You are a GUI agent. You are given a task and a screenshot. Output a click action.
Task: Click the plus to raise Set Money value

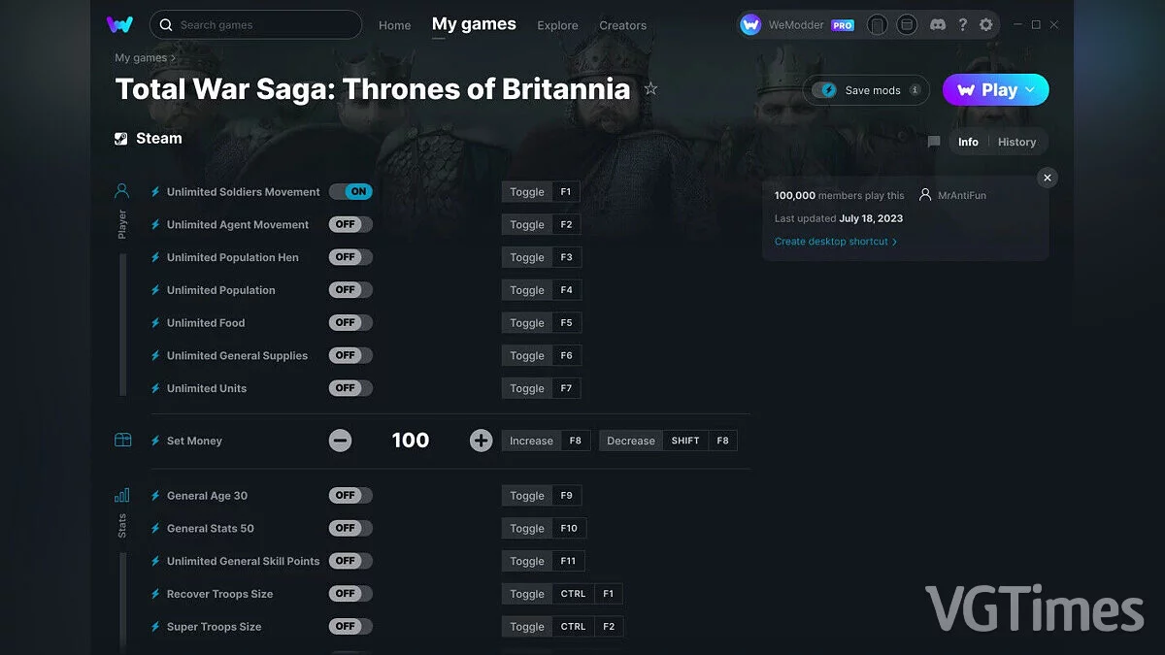coord(481,440)
